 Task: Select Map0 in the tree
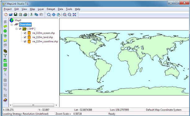18,20
